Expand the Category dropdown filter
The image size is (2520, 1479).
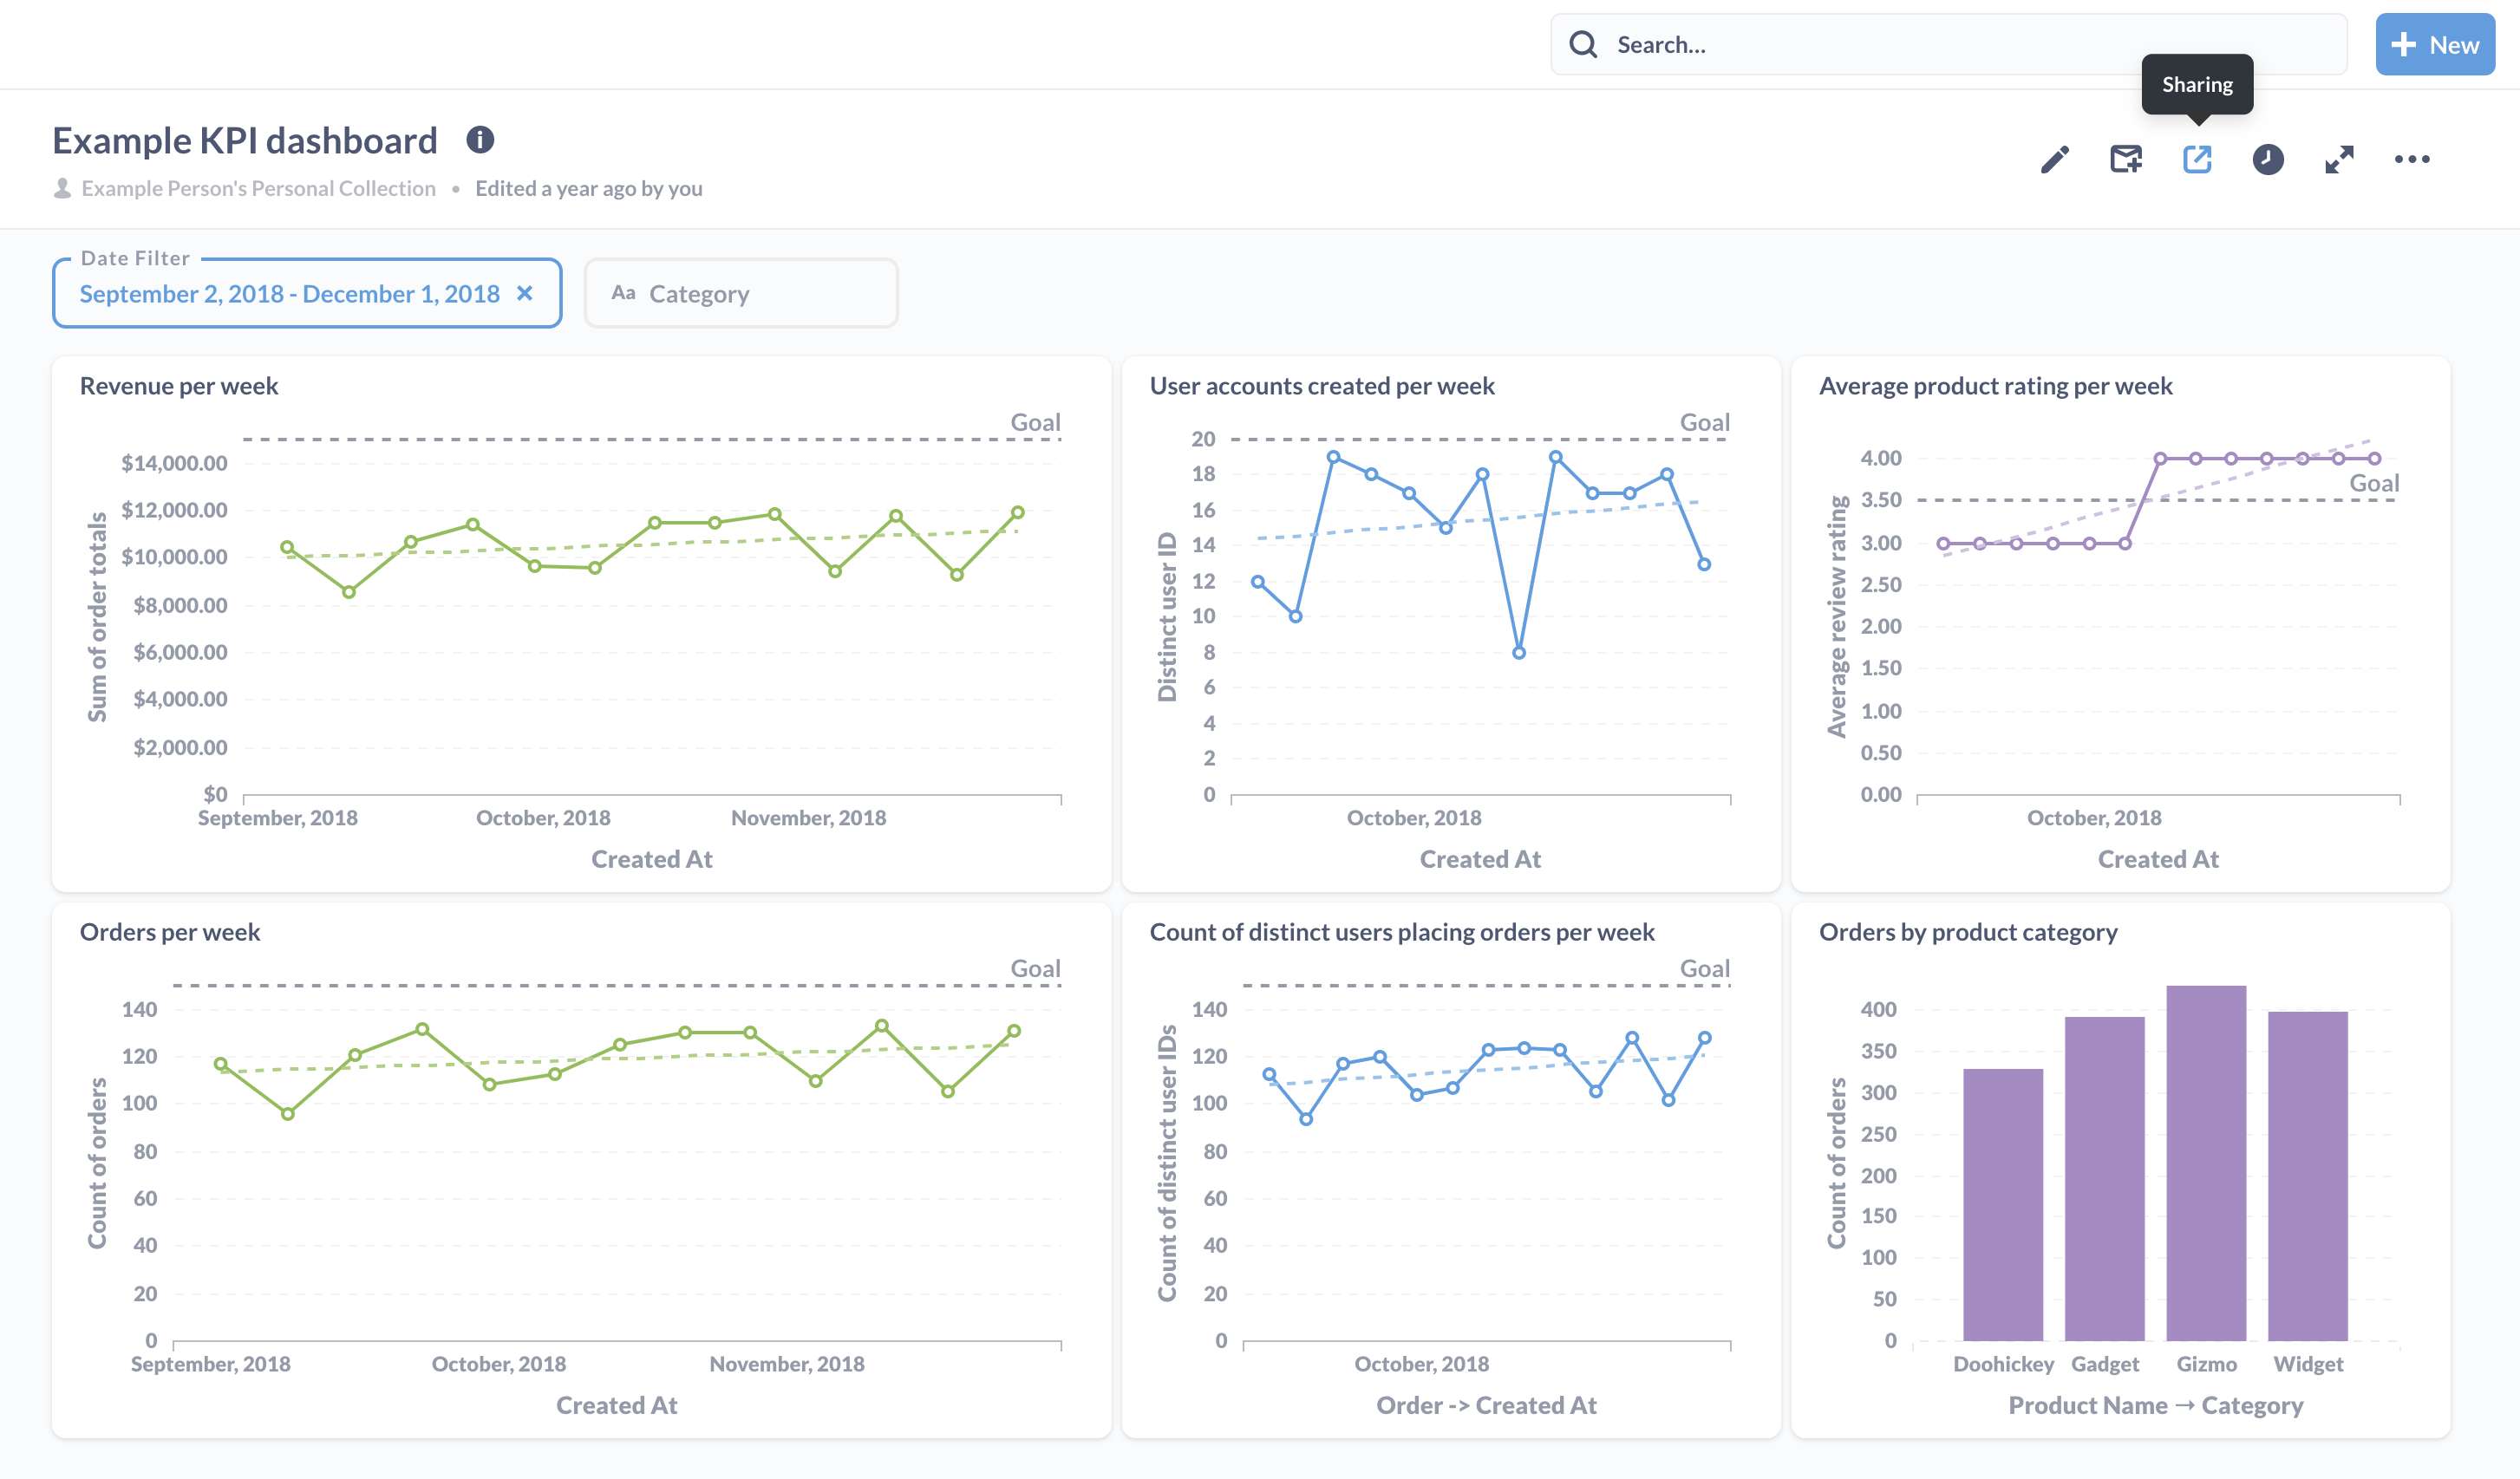tap(740, 292)
